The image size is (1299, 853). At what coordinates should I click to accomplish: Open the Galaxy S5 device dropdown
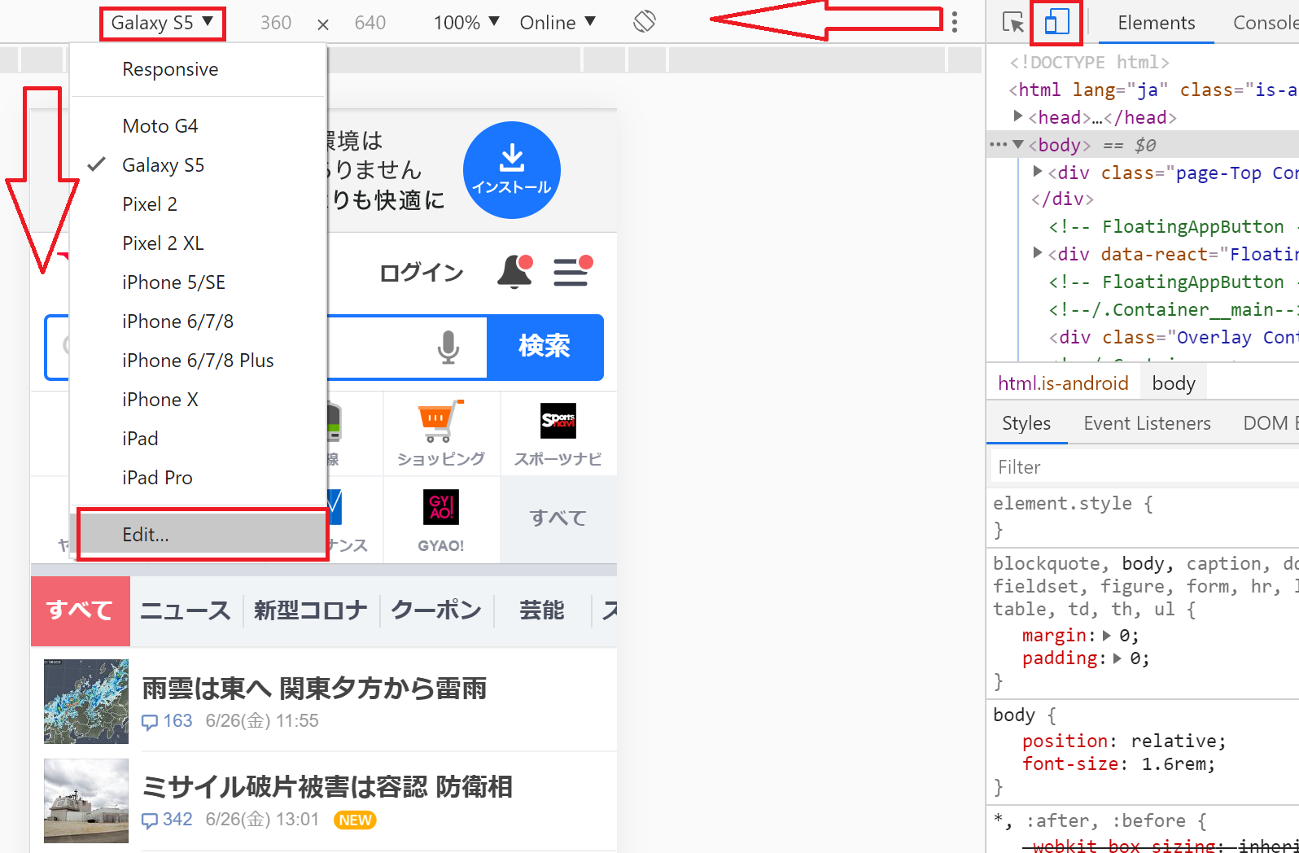[x=163, y=23]
